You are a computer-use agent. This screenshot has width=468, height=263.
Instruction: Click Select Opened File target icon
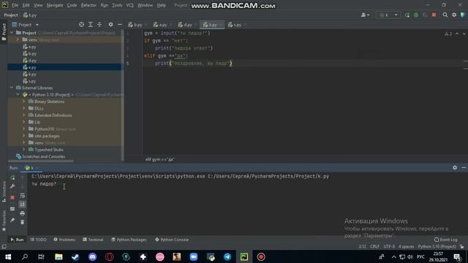pyautogui.click(x=81, y=25)
